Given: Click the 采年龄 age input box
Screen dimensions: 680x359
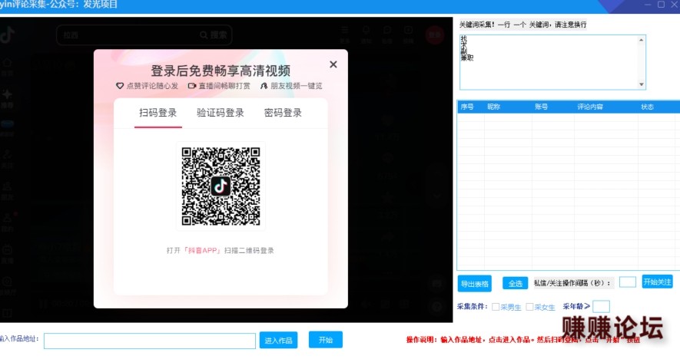Looking at the screenshot, I should 601,307.
